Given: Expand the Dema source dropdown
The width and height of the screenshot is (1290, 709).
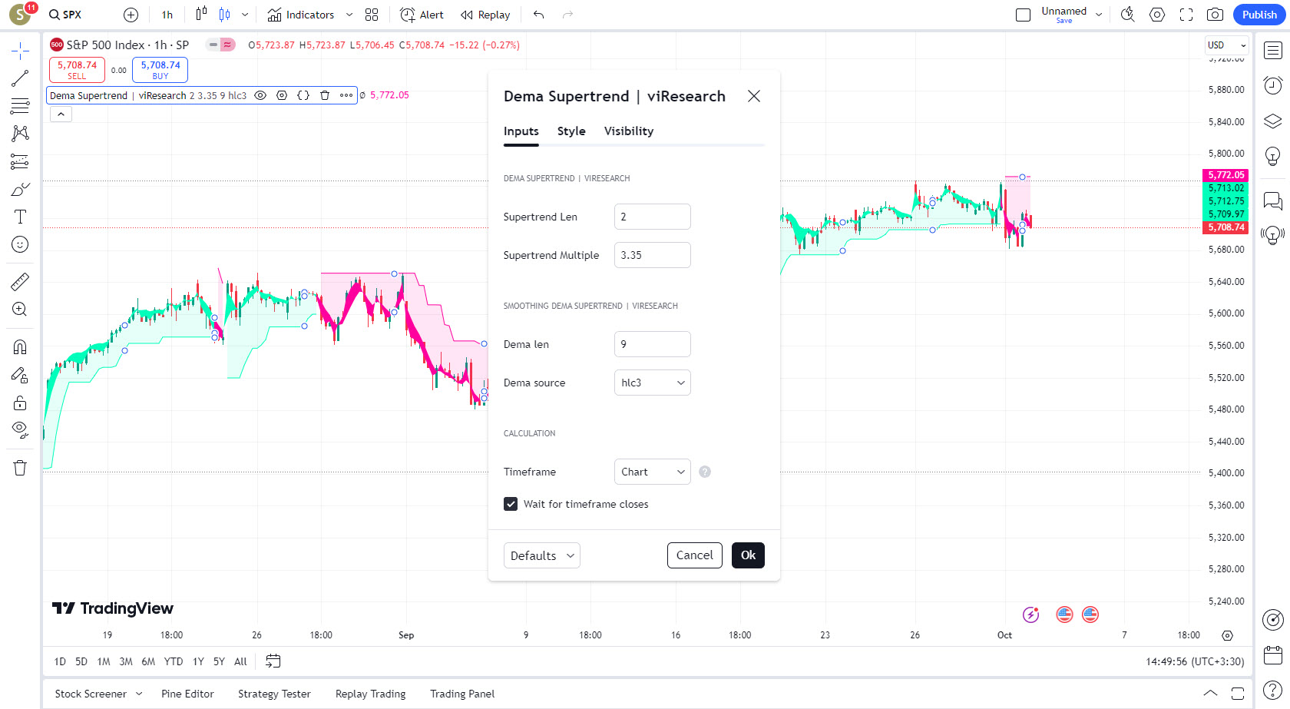Looking at the screenshot, I should tap(652, 383).
